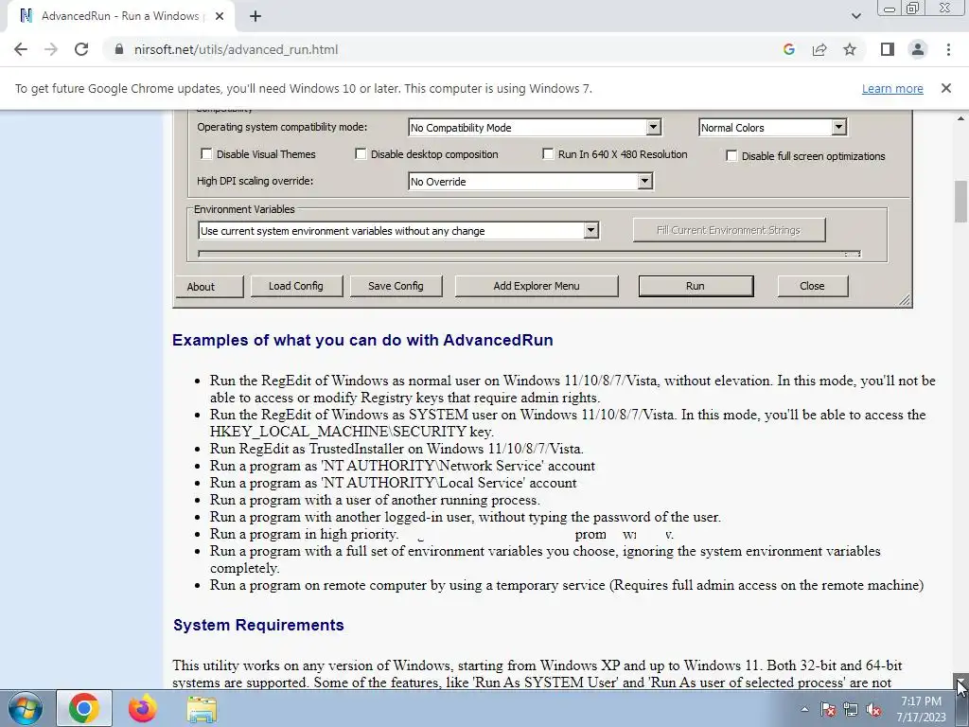Click the remote computer temporary service bullet
Viewport: 969px width, 727px height.
pyautogui.click(x=567, y=585)
